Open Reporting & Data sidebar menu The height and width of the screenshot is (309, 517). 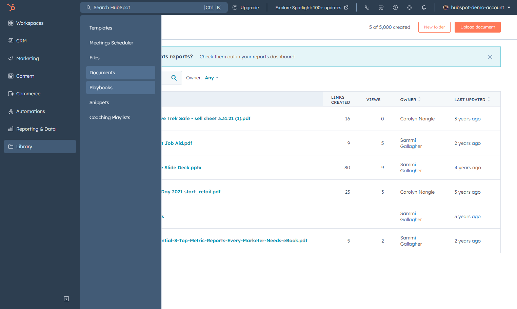click(x=40, y=129)
